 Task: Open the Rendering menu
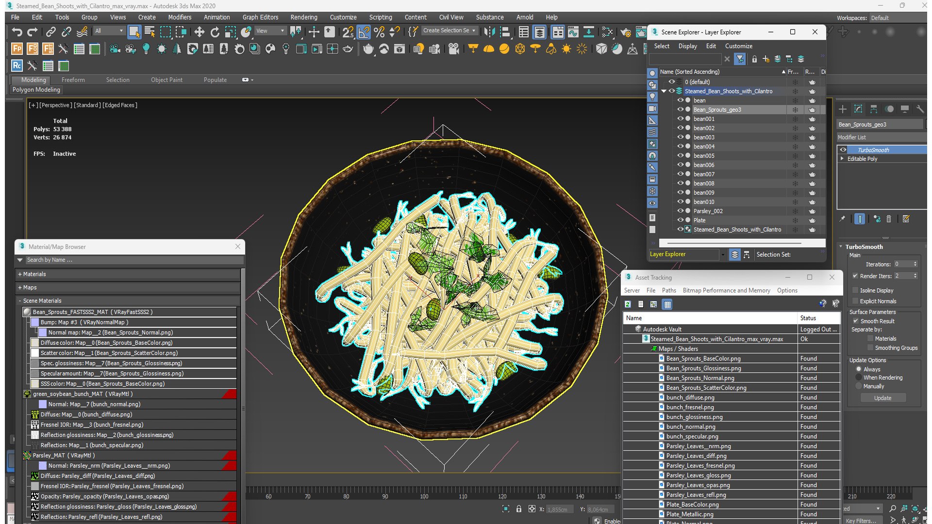304,17
